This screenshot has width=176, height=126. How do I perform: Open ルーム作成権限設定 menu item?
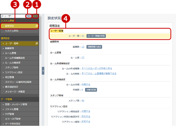pos(20,58)
